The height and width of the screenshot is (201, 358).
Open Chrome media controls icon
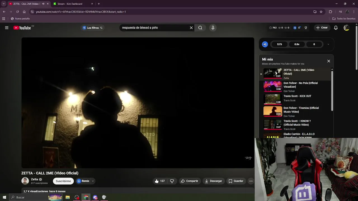tap(340, 12)
